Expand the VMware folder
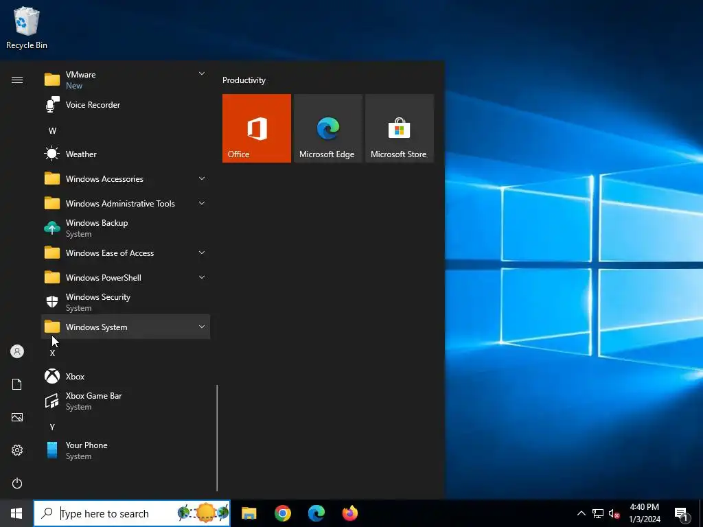The height and width of the screenshot is (527, 703). coord(126,80)
